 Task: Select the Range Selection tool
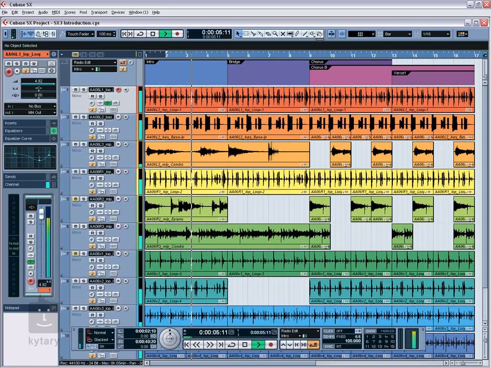(x=246, y=34)
